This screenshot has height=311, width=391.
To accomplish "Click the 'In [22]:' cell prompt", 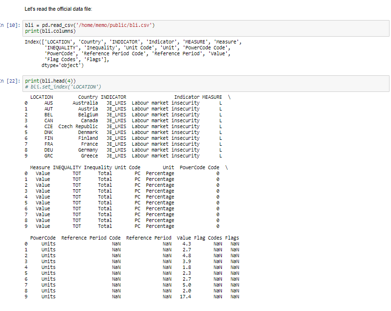I will 10,81.
